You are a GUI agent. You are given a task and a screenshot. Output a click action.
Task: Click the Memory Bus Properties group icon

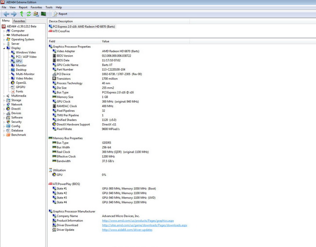tap(50, 138)
